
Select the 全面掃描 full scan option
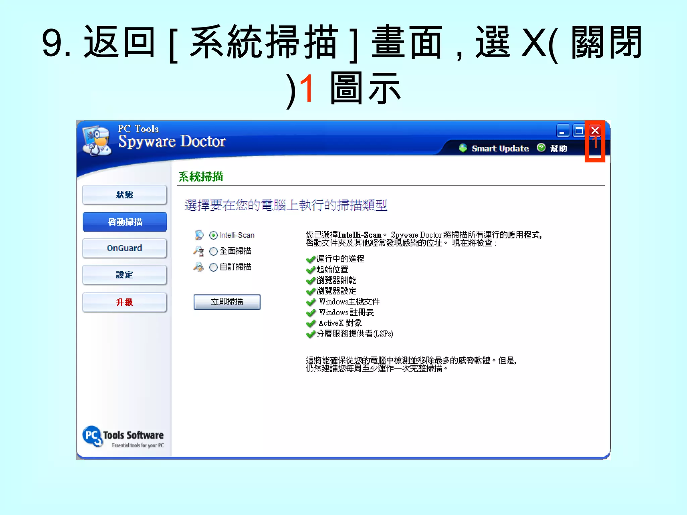(213, 251)
